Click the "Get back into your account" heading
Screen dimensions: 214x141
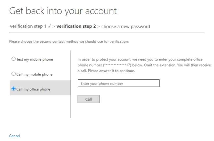tap(63, 11)
